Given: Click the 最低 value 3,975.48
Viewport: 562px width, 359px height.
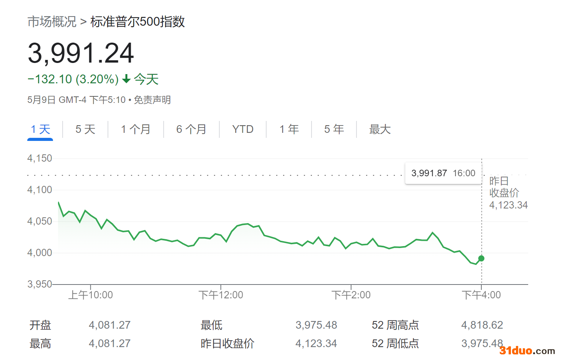Looking at the screenshot, I should 316,325.
